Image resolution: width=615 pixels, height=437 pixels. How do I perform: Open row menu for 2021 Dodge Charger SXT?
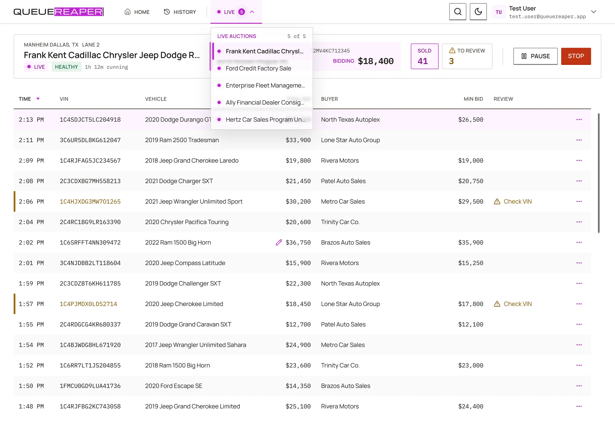[x=579, y=181]
